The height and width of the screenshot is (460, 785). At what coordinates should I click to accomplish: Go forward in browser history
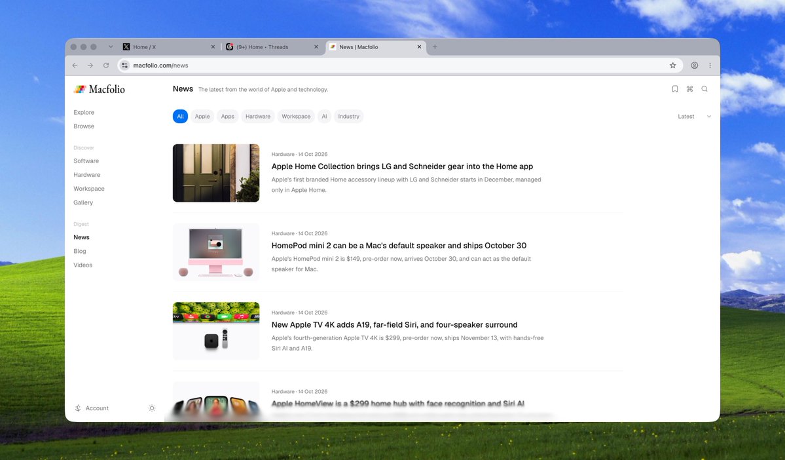tap(90, 65)
